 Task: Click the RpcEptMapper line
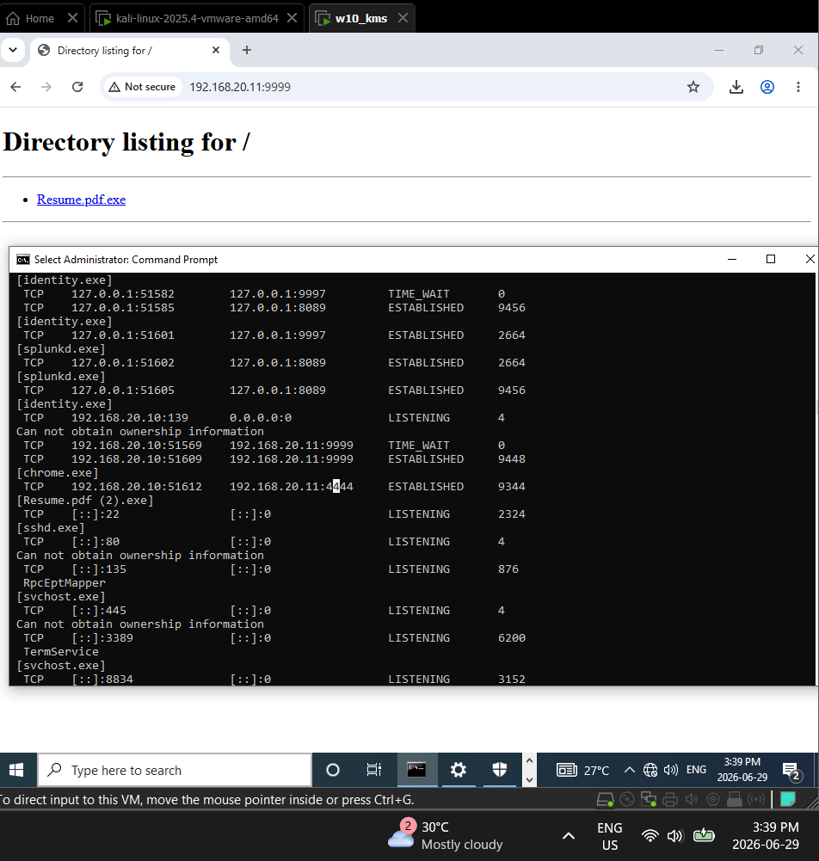65,583
